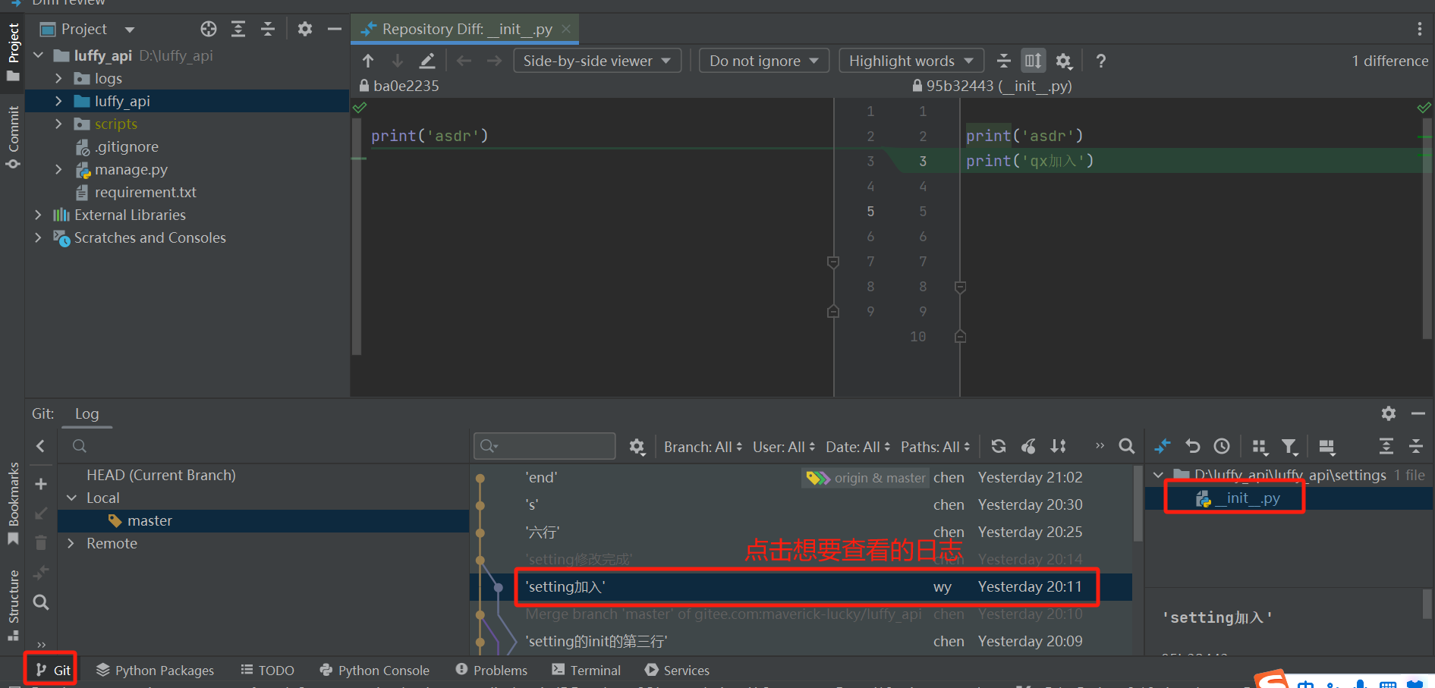Select the Repository Diff: __init__.py tab

(467, 29)
